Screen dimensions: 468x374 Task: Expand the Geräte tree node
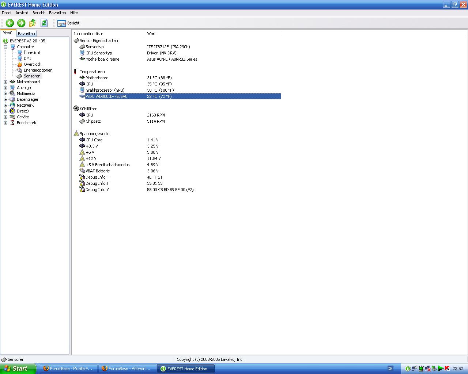(x=5, y=117)
